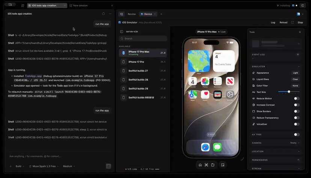The image size is (311, 178).
Task: Open the News app on the simulator
Action: tap(230, 81)
